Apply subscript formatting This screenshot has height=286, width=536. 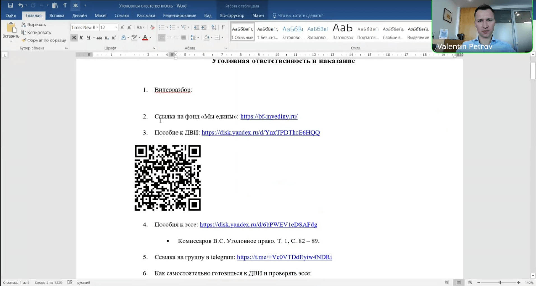tap(106, 38)
